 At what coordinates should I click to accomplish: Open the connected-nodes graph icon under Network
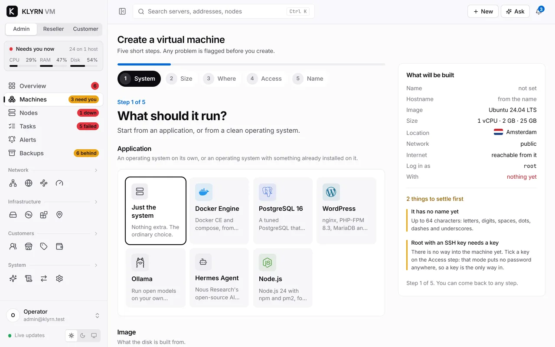[x=44, y=183]
